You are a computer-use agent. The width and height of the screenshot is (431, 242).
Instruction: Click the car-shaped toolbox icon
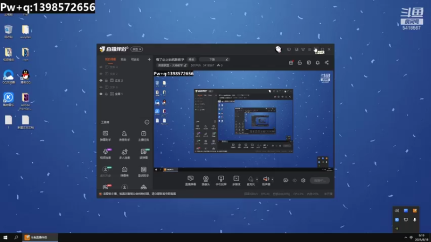click(x=143, y=187)
